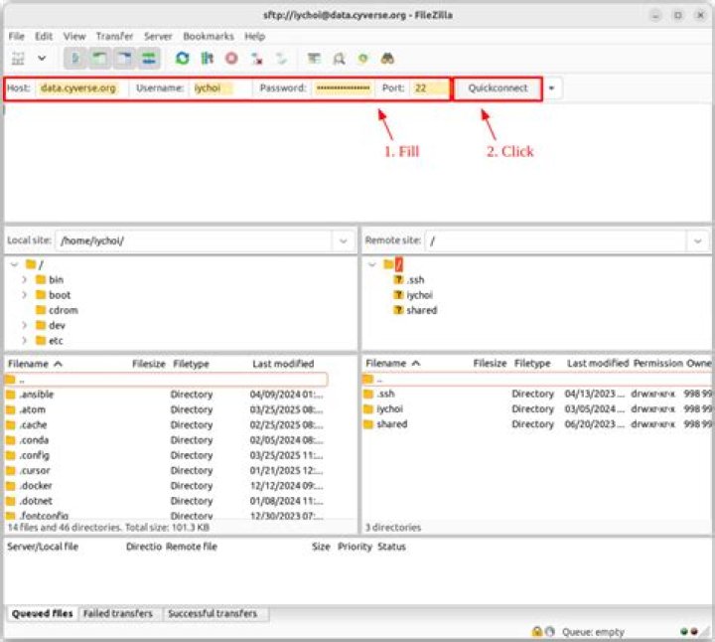Select the .atom directory in local list
715x642 pixels.
[167, 409]
